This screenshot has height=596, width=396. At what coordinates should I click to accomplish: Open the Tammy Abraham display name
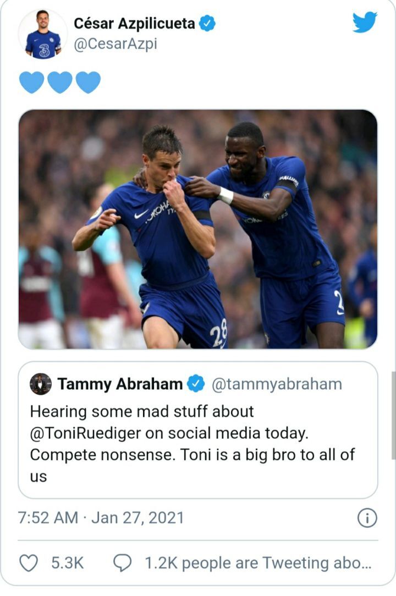120,384
